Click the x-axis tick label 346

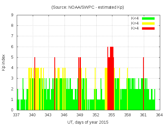pyautogui.click(x=64, y=115)
